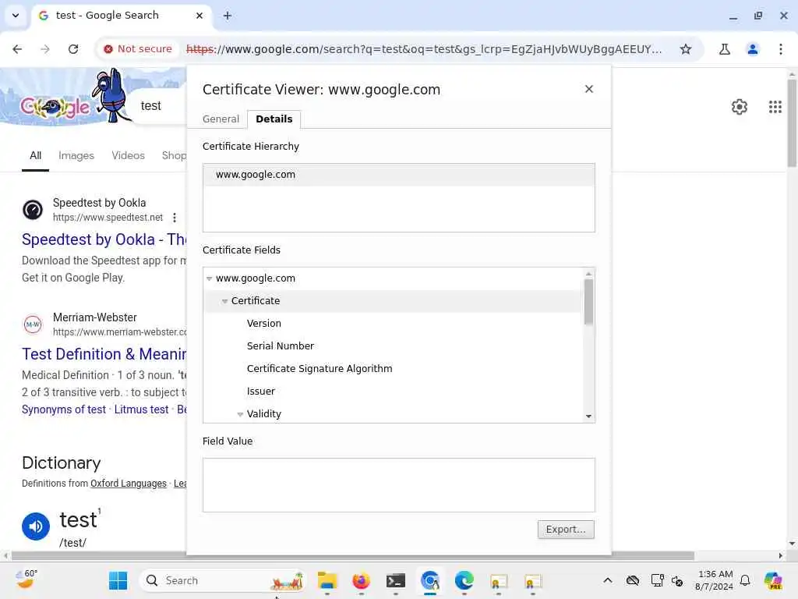
Task: Close the Certificate Viewer dialog
Action: click(589, 89)
